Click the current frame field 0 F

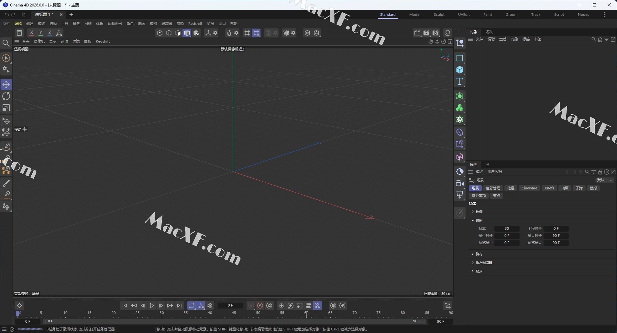click(230, 305)
